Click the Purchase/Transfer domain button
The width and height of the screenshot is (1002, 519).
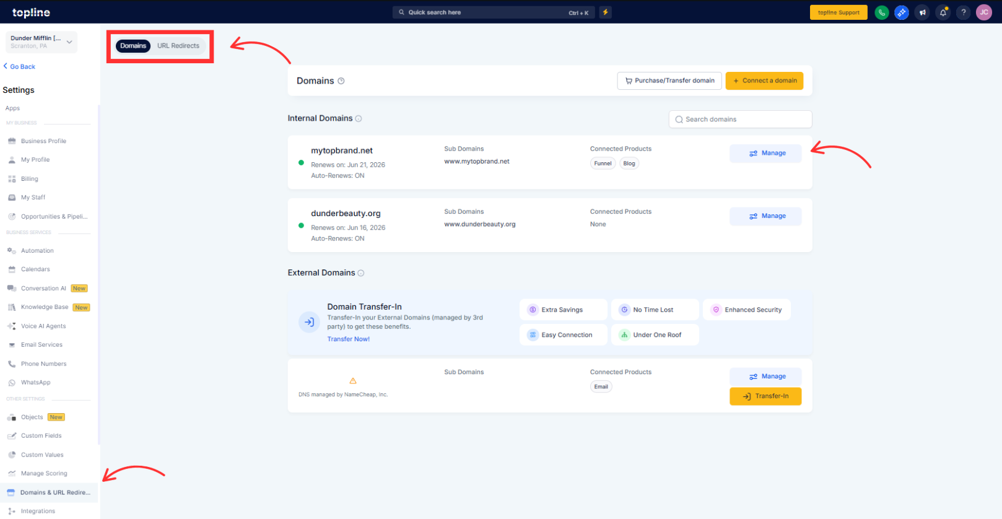click(x=669, y=81)
